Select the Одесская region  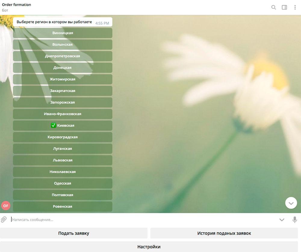63,183
